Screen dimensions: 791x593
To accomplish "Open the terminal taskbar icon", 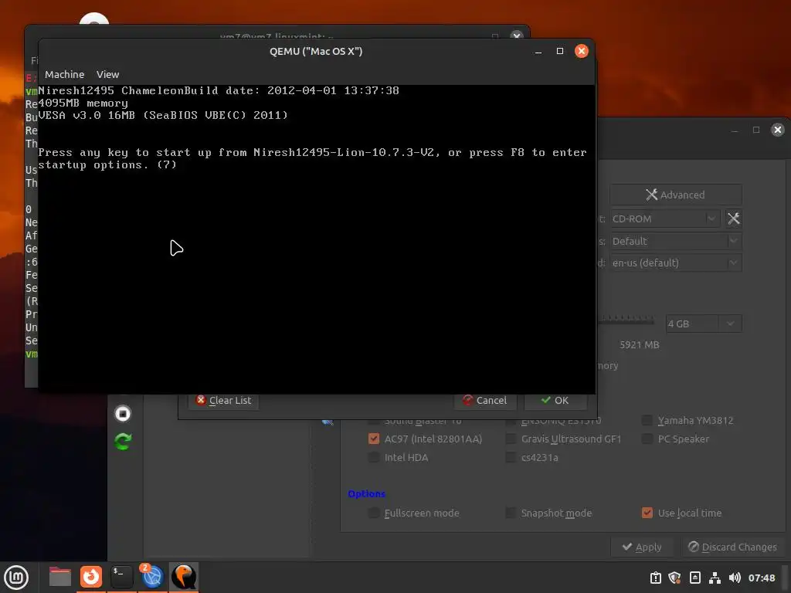I will pos(121,578).
